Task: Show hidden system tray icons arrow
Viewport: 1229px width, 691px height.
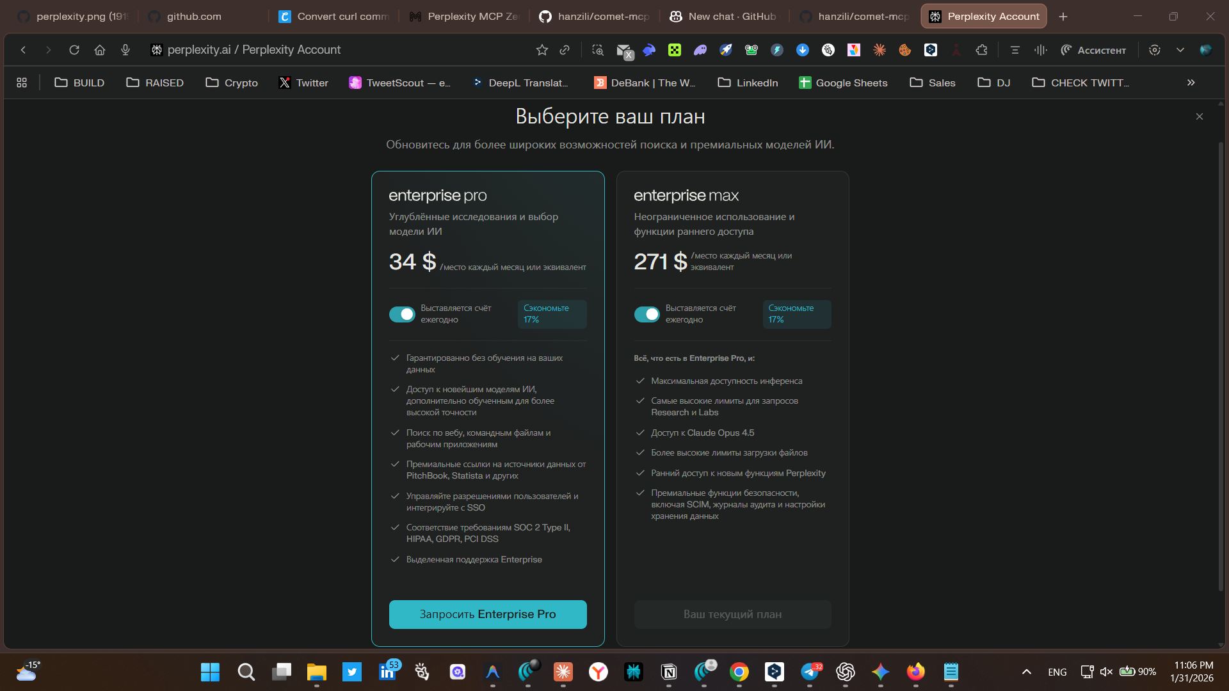Action: click(x=1026, y=672)
